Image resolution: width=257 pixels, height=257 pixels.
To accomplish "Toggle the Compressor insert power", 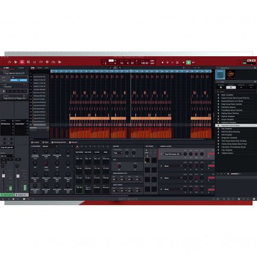I will pyautogui.click(x=28, y=124).
